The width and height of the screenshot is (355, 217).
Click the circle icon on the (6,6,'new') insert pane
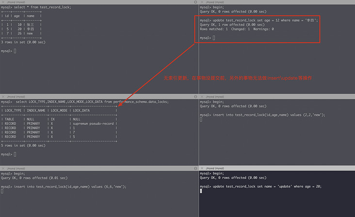[195, 169]
